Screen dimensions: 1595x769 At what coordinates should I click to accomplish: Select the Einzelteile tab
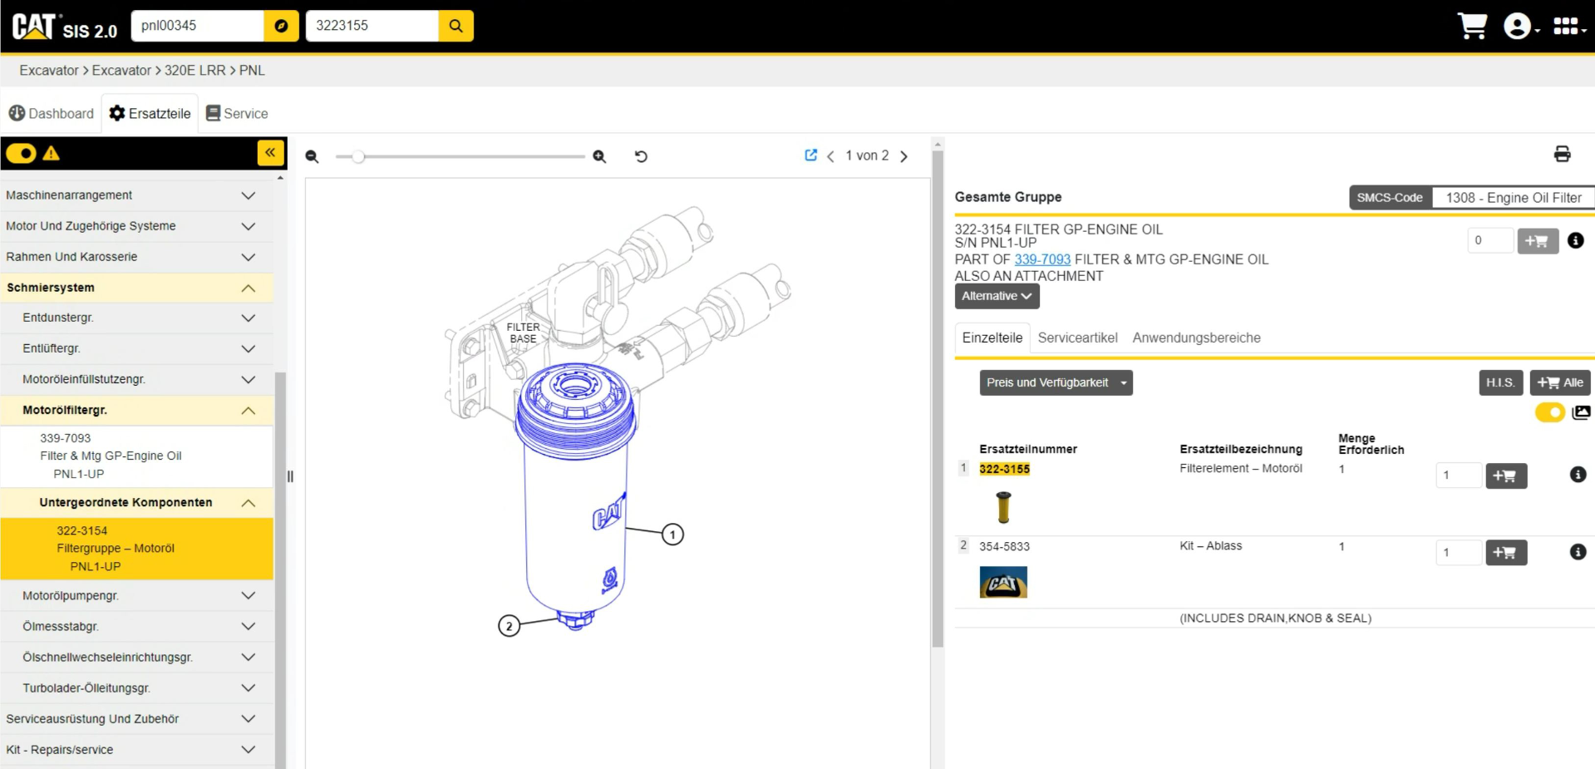tap(992, 338)
